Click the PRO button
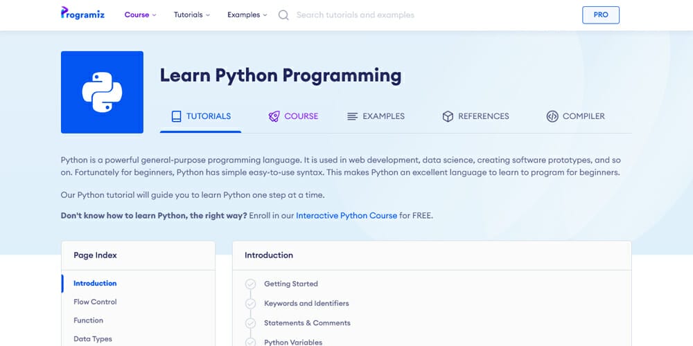 coord(601,15)
